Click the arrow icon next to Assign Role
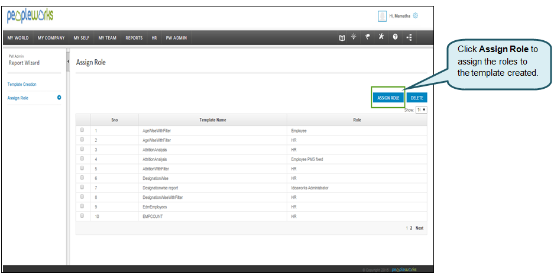Image resolution: width=554 pixels, height=277 pixels. tap(59, 98)
